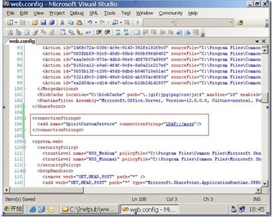Open second toolbar overflow options arrow
The height and width of the screenshot is (217, 272).
(x=203, y=35)
